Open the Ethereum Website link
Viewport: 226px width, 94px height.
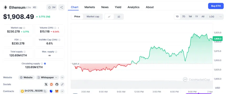pyautogui.click(x=26, y=78)
